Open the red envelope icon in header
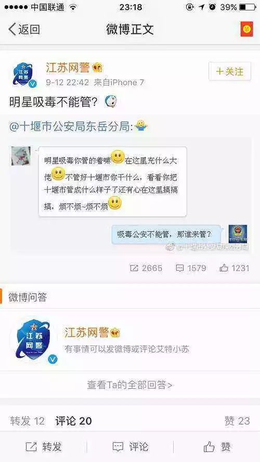Image resolution: width=260 pixels, height=462 pixels. (246, 30)
